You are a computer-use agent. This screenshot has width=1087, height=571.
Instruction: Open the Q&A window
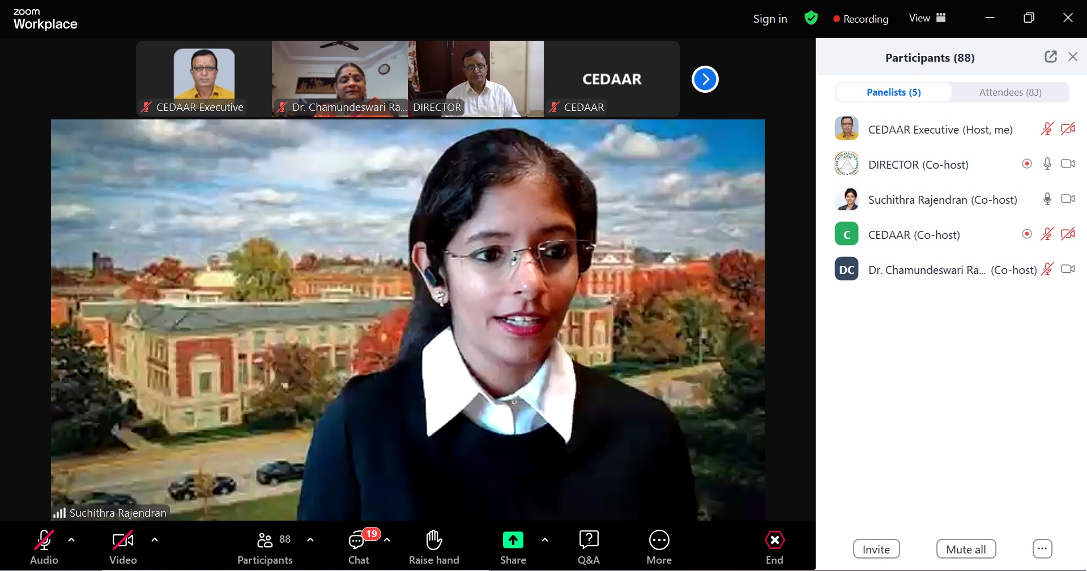[x=589, y=547]
